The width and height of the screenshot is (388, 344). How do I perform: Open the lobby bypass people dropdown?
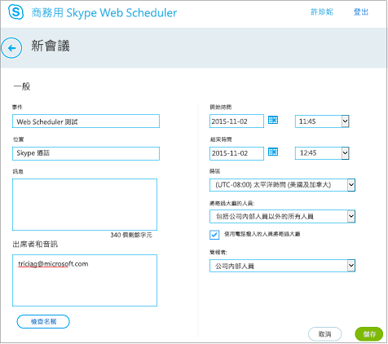[x=282, y=216]
